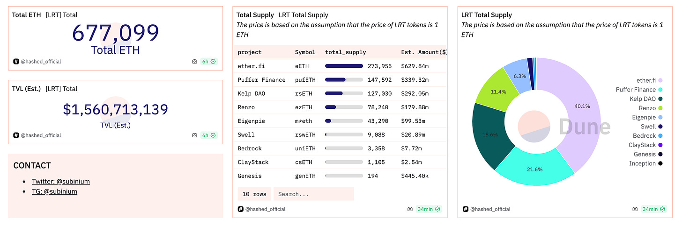
Task: Sort table by the total_supply column header
Action: (345, 52)
